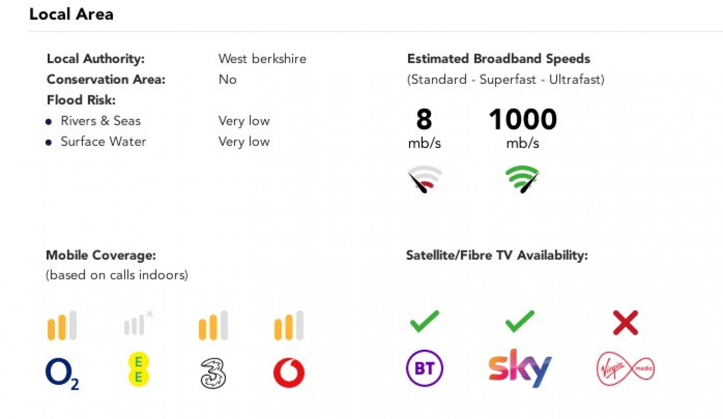Screen dimensions: 723x419
Task: Click the red cross above Virgin Media
Action: click(625, 322)
